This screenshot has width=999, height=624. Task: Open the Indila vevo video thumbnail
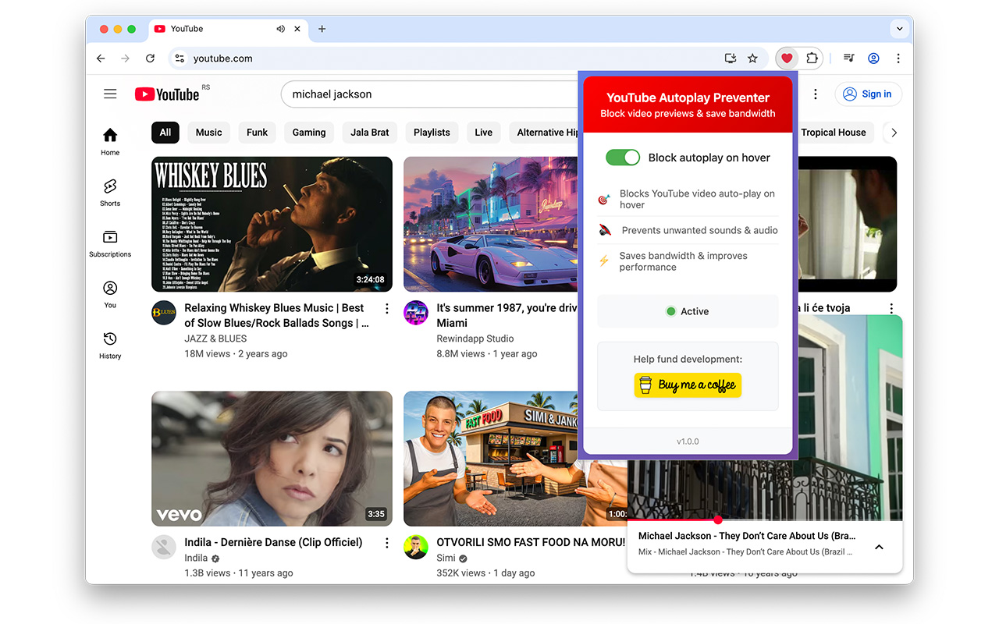pyautogui.click(x=272, y=459)
